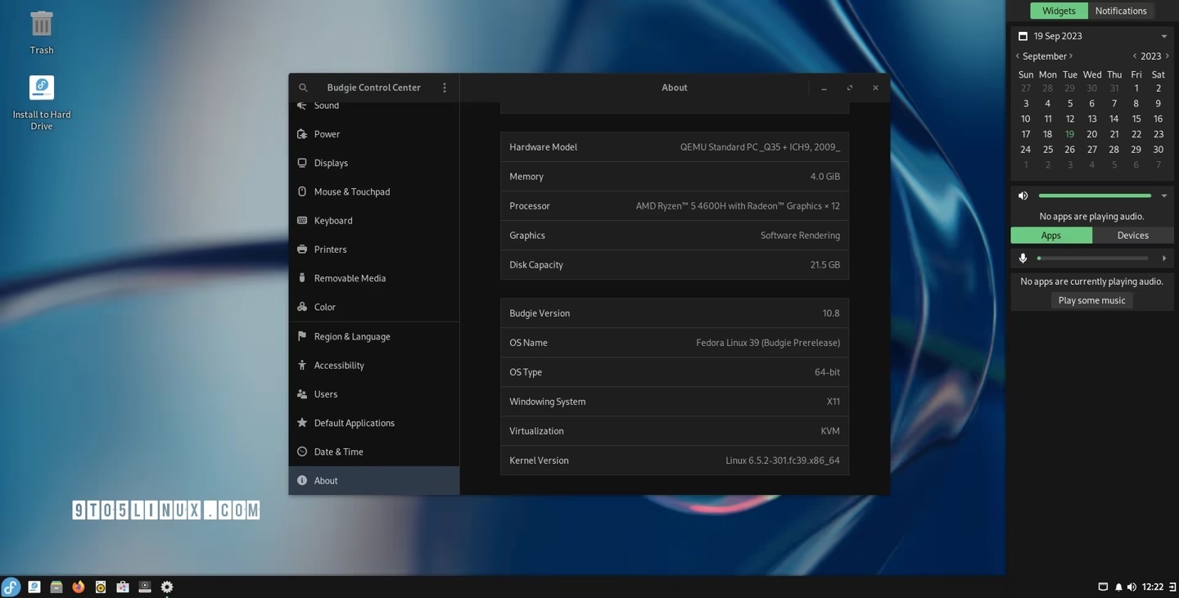Open Accessibility settings
Viewport: 1179px width, 598px height.
(x=374, y=365)
